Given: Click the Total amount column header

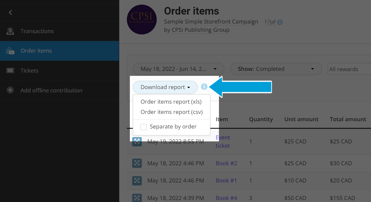Looking at the screenshot, I should 348,119.
